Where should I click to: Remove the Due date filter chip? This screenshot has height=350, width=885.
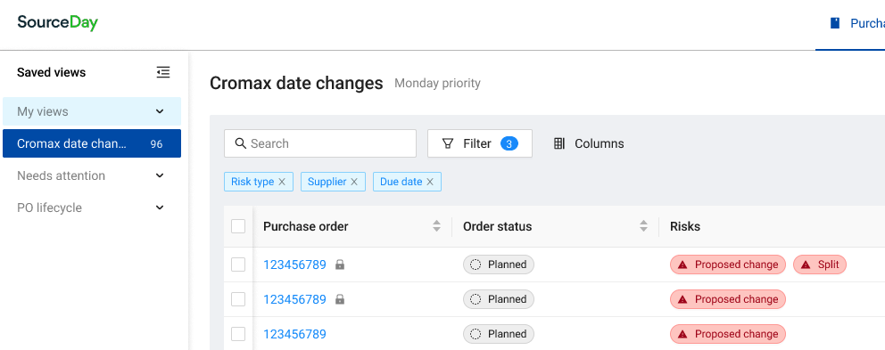click(430, 182)
